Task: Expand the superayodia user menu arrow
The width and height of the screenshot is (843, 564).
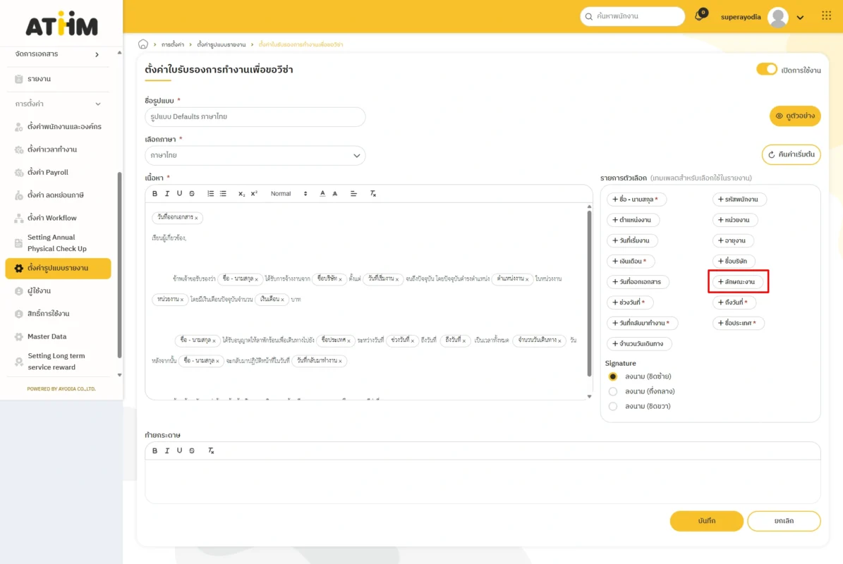Action: (800, 18)
